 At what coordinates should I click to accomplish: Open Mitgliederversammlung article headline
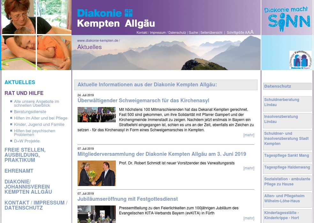tap(162, 154)
